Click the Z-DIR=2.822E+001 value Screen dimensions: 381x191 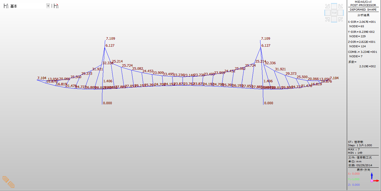point(362,42)
